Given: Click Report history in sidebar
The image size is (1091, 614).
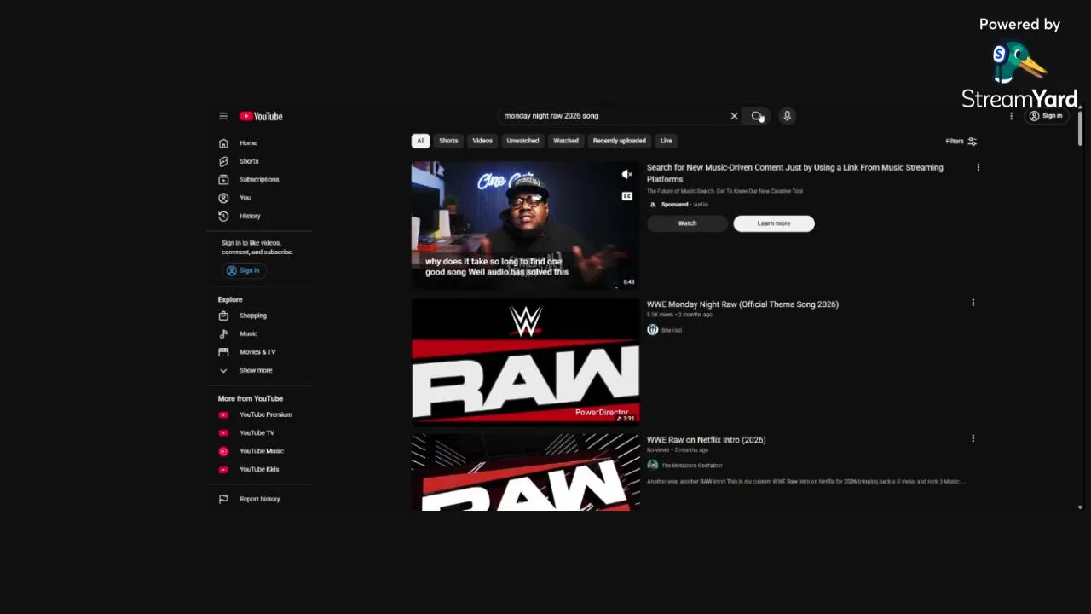Looking at the screenshot, I should point(261,499).
